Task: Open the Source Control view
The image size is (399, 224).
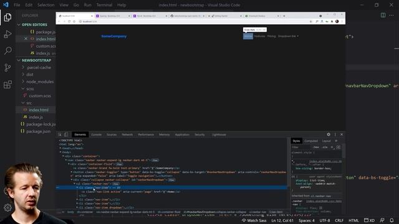Action: (x=7, y=68)
